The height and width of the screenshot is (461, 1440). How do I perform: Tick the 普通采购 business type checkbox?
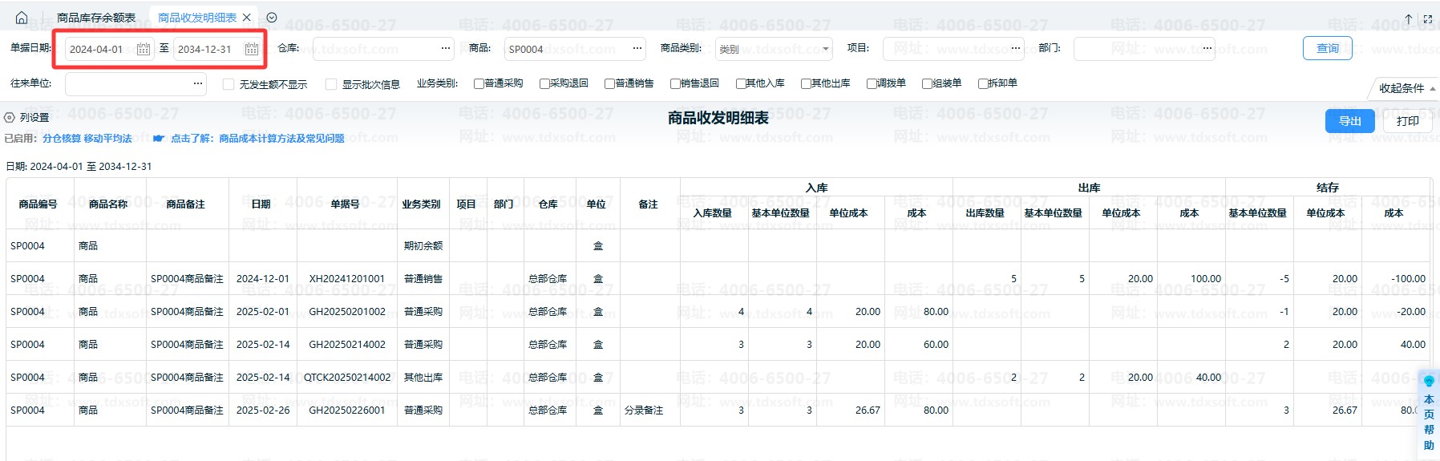(x=479, y=83)
